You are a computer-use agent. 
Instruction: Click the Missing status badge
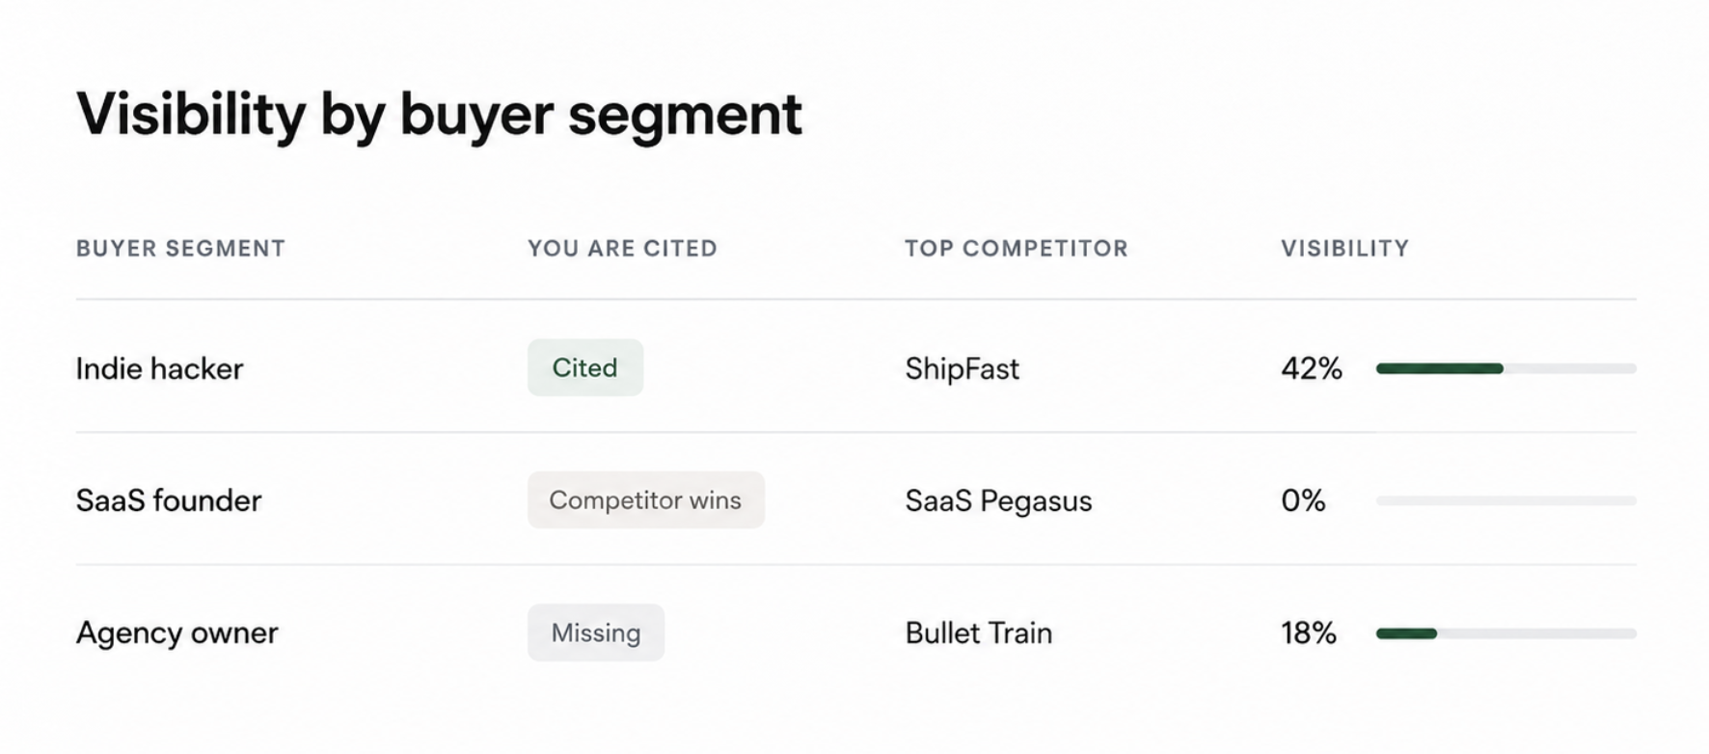(596, 633)
